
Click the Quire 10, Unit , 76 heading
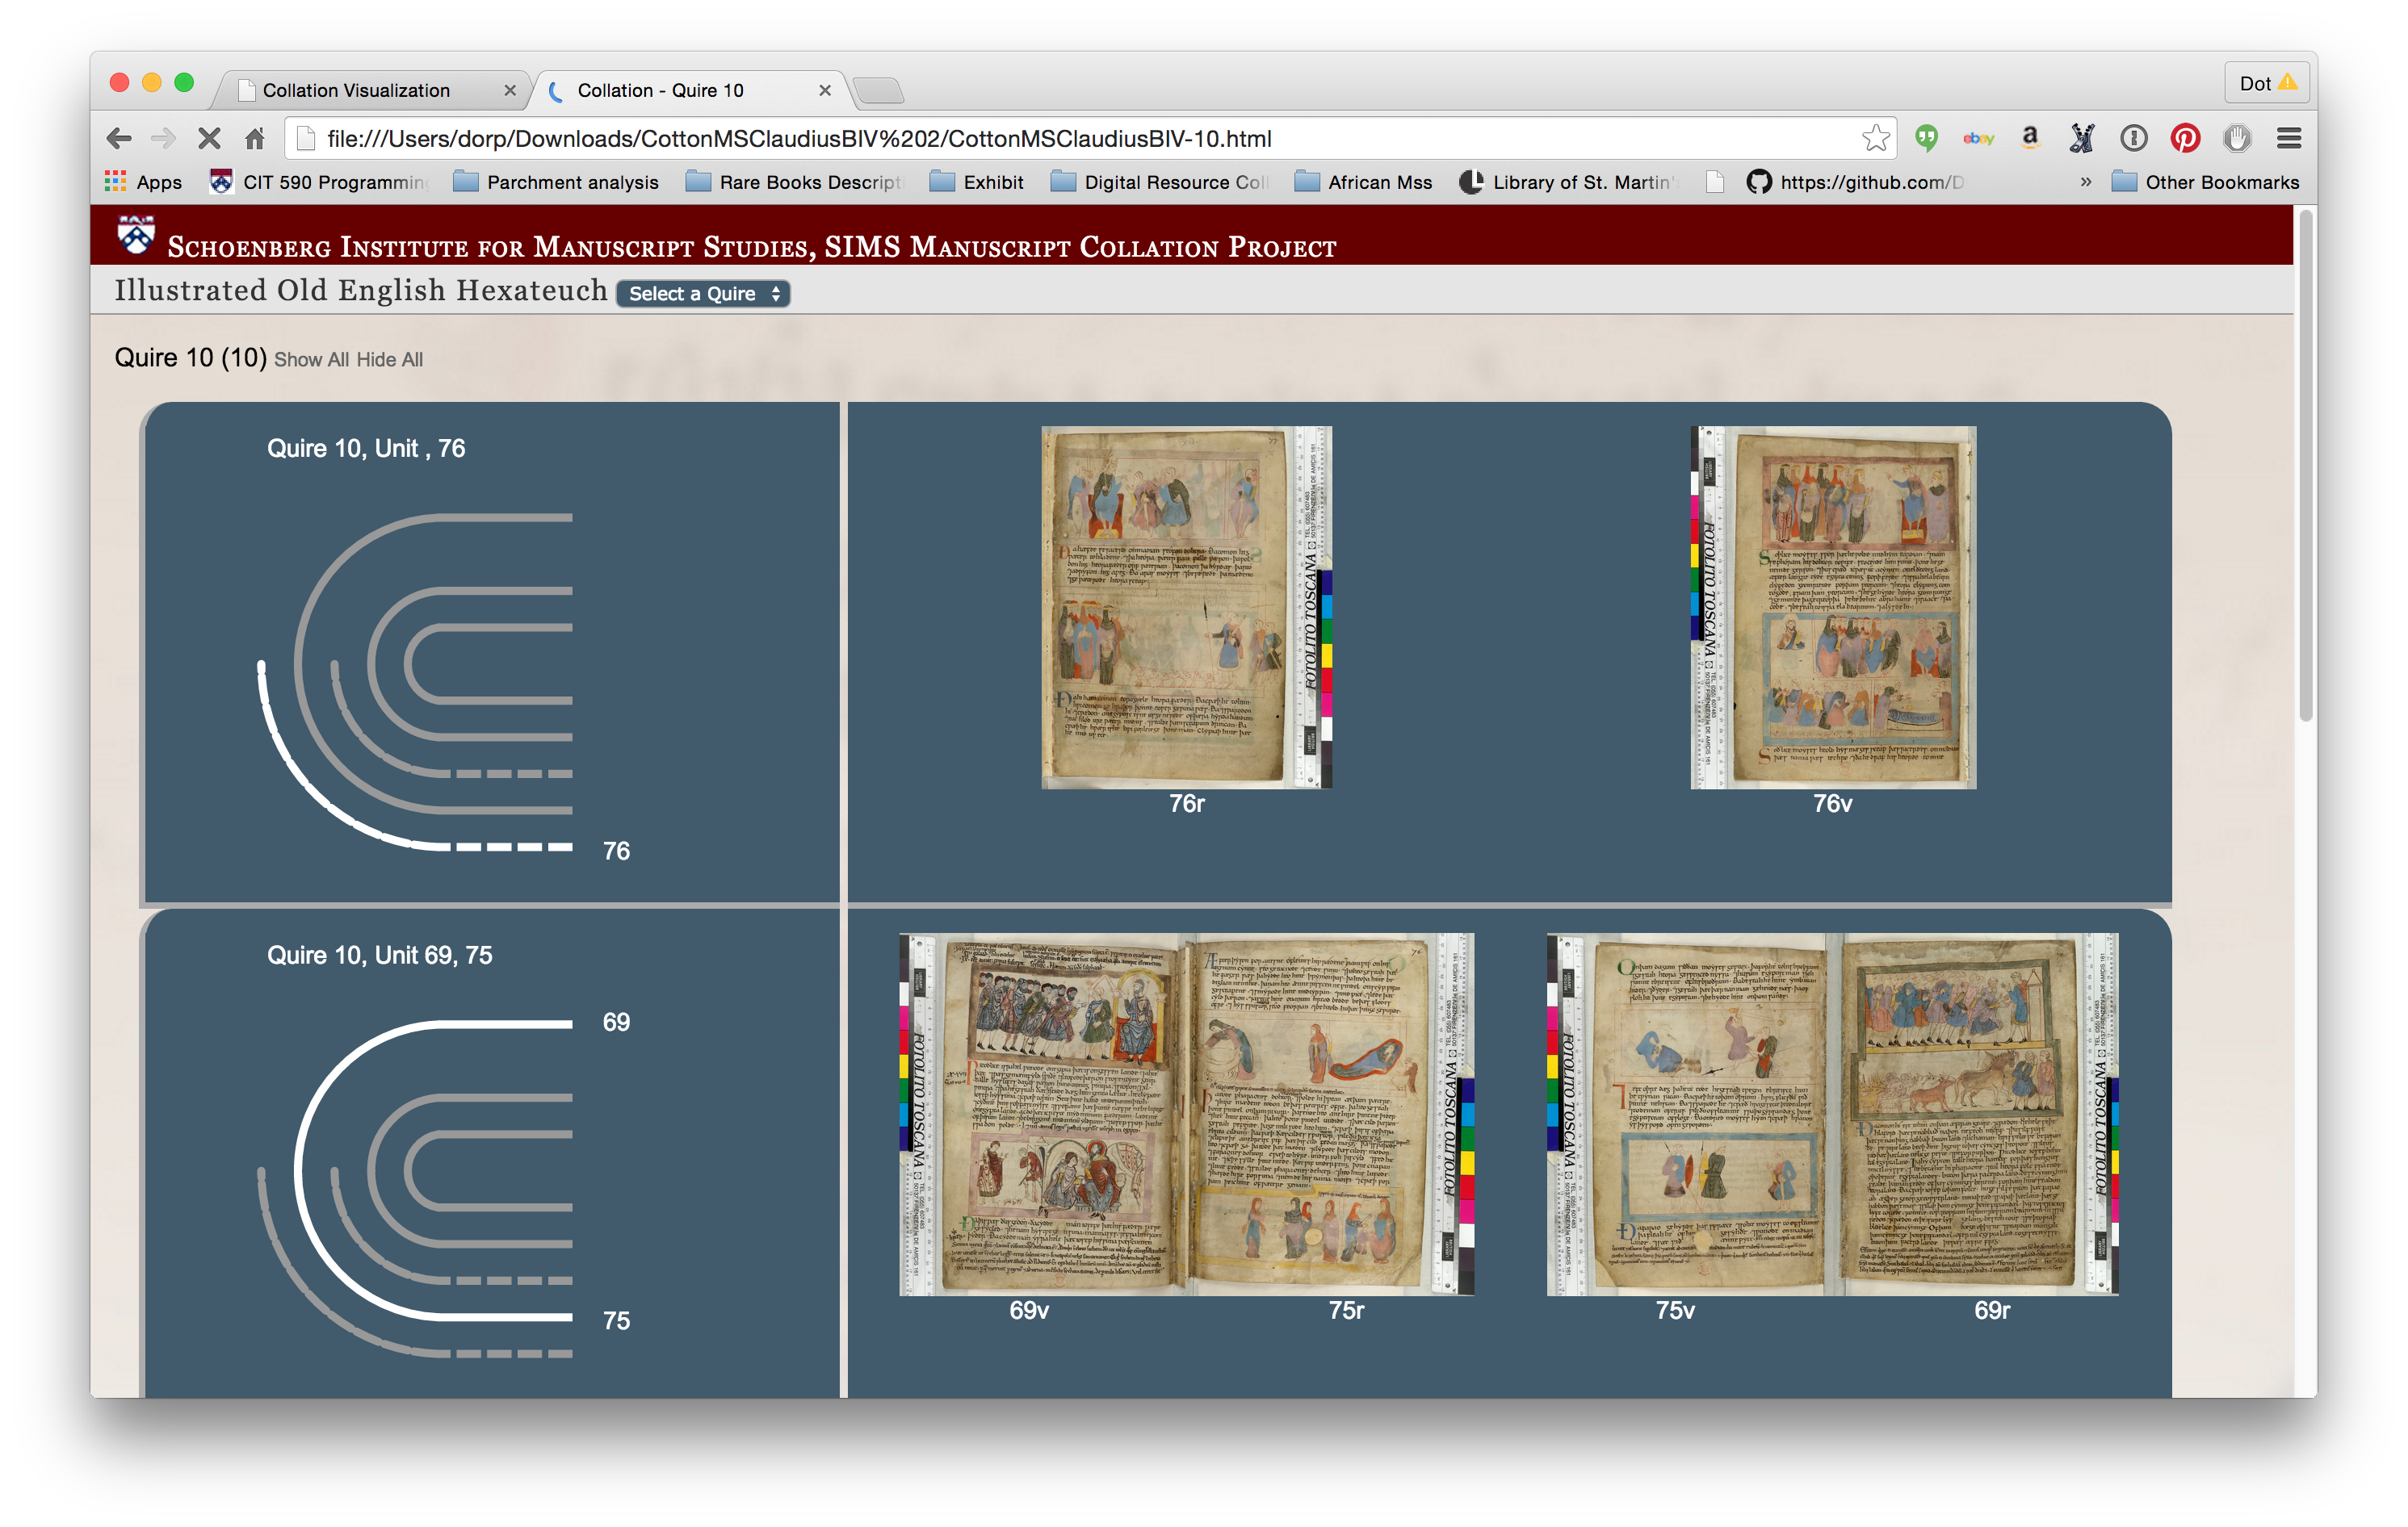point(366,449)
